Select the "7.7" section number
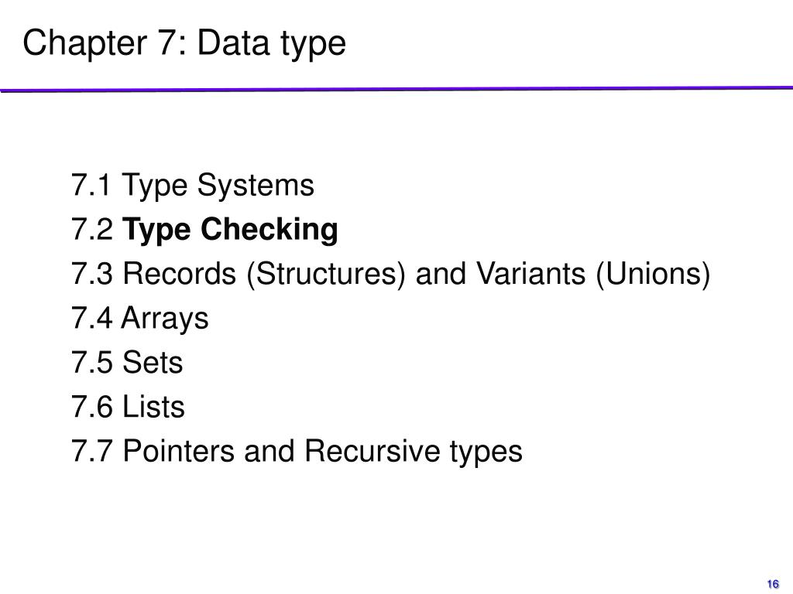The image size is (793, 594). point(92,451)
